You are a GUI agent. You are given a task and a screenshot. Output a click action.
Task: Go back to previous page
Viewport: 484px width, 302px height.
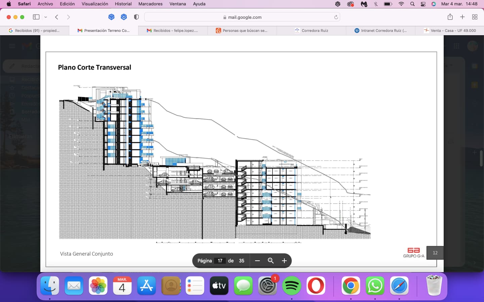click(x=56, y=17)
